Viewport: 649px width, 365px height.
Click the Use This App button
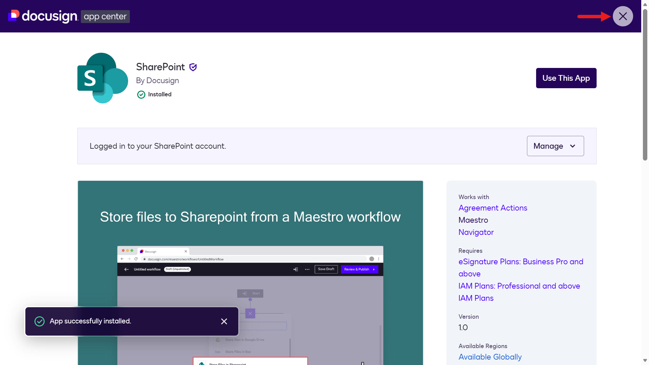(566, 78)
